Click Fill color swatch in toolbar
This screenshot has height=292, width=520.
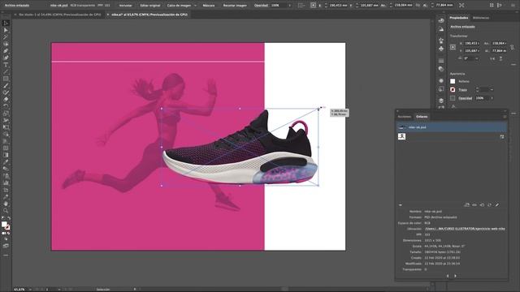tap(4, 225)
